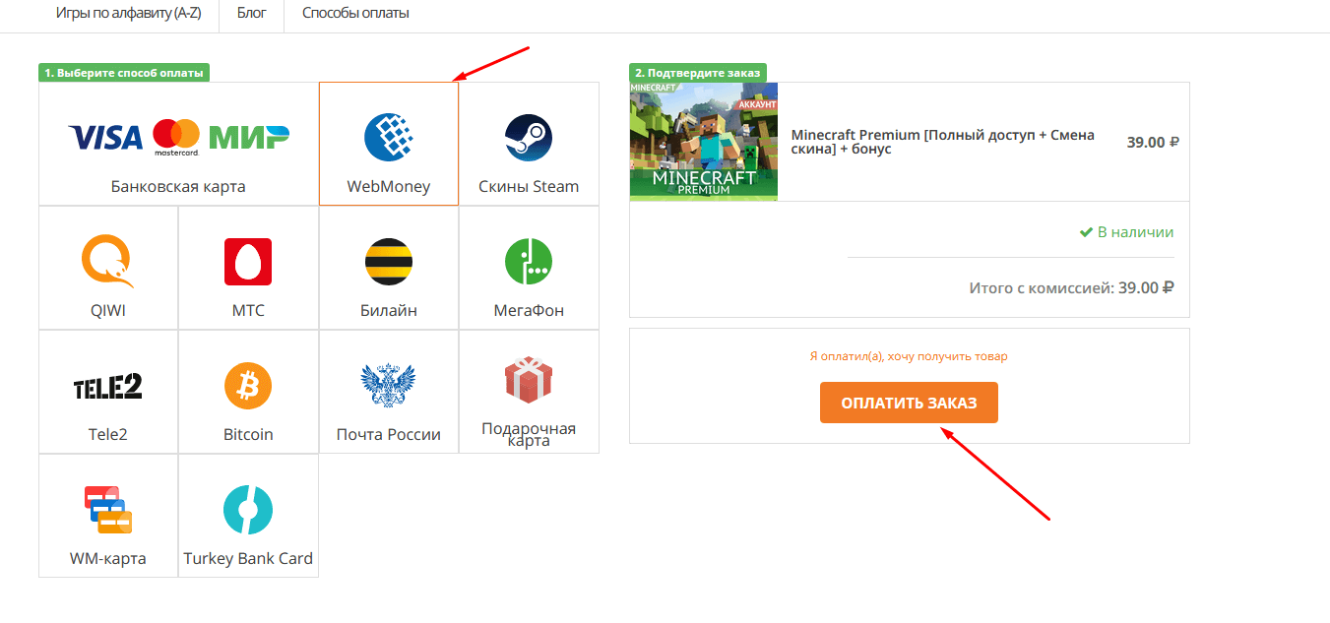Select MegaFon green logo

[x=529, y=262]
